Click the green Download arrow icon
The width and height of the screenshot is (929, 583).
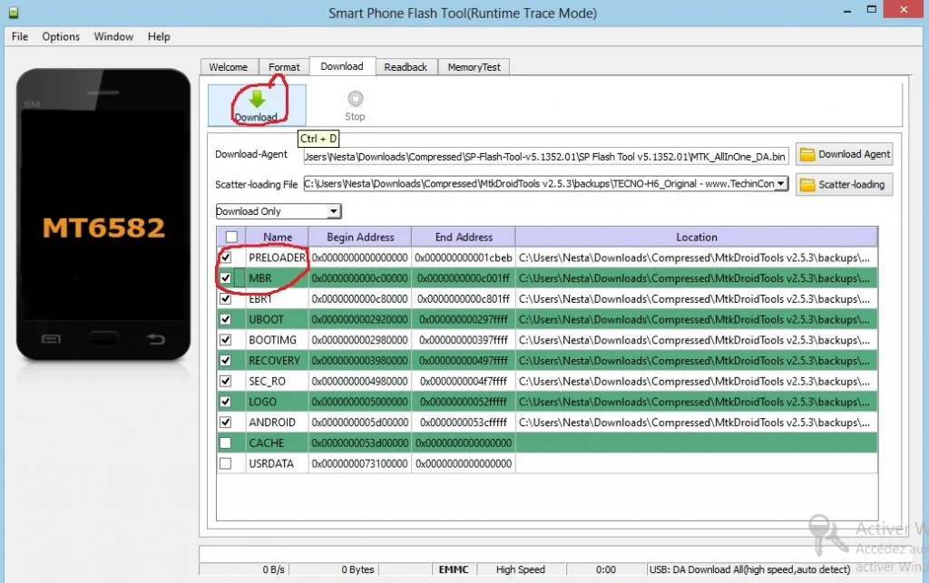click(x=257, y=98)
